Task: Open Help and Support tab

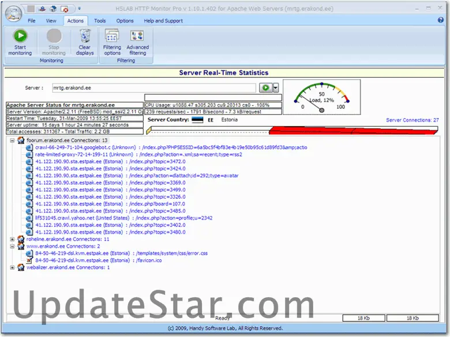Action: point(163,21)
